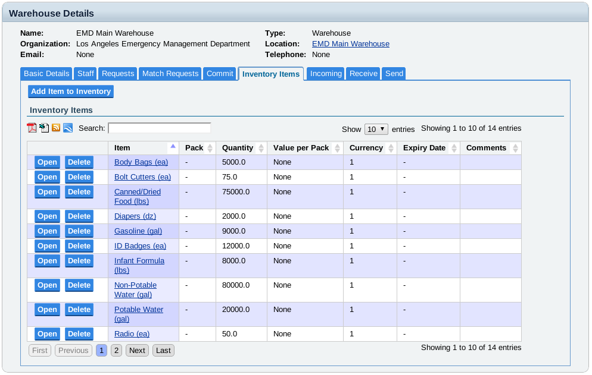Click the blue KML export icon
Screen dimensions: 592x375
(68, 128)
